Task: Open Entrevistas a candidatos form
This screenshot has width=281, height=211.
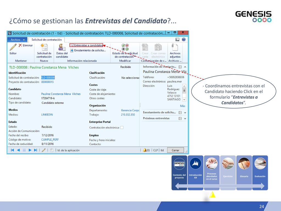Action: (86, 45)
